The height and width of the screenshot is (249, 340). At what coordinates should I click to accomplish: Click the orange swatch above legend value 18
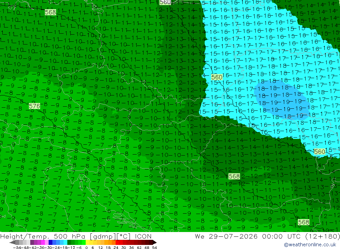110,242
